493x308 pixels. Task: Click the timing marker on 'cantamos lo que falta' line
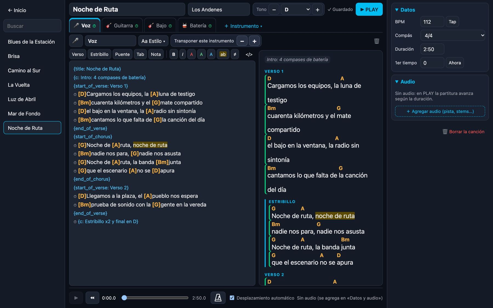(75, 120)
